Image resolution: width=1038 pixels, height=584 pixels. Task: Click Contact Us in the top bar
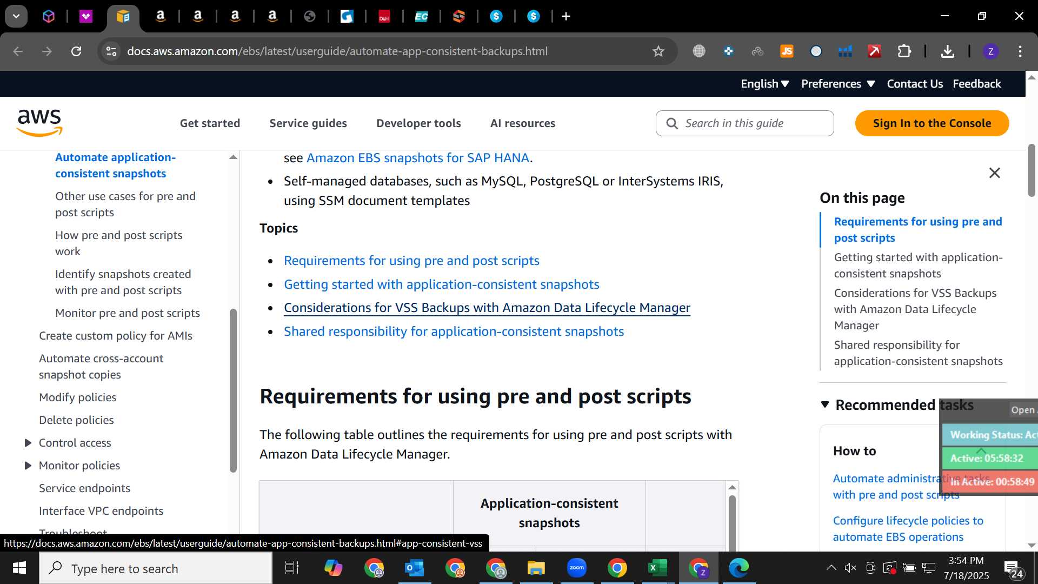[915, 84]
